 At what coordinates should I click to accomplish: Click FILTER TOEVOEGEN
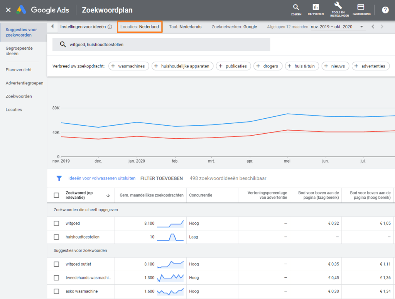click(x=162, y=178)
